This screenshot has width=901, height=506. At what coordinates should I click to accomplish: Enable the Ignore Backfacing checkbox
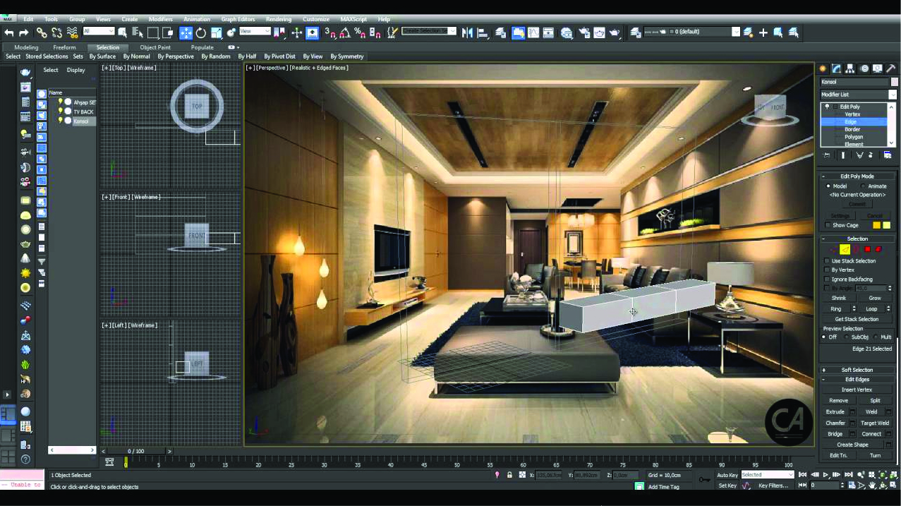click(x=826, y=279)
